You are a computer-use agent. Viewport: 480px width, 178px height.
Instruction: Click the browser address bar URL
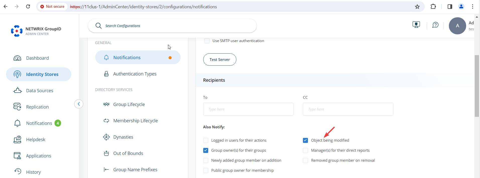coord(143,7)
